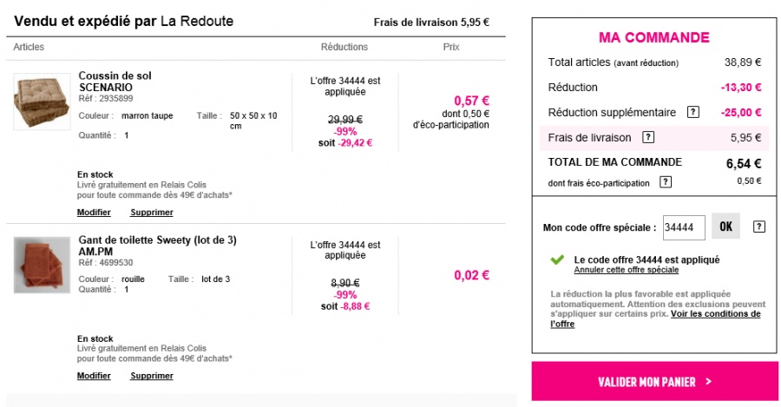This screenshot has width=781, height=407.
Task: Click the Ma Commande heading
Action: pyautogui.click(x=654, y=38)
